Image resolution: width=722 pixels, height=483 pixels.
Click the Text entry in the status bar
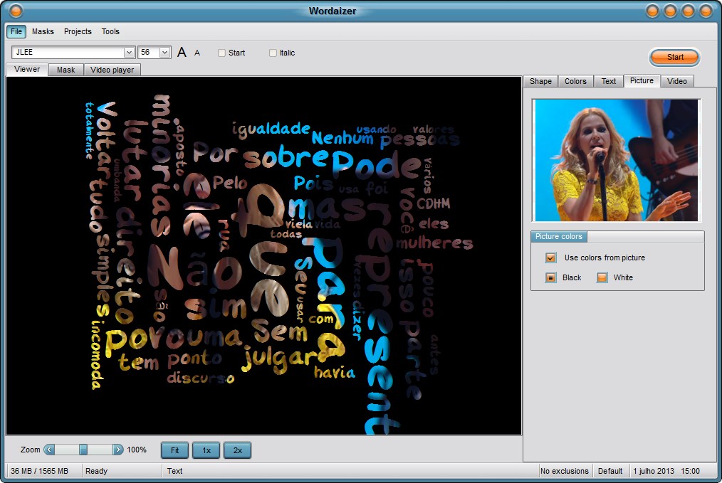click(174, 471)
